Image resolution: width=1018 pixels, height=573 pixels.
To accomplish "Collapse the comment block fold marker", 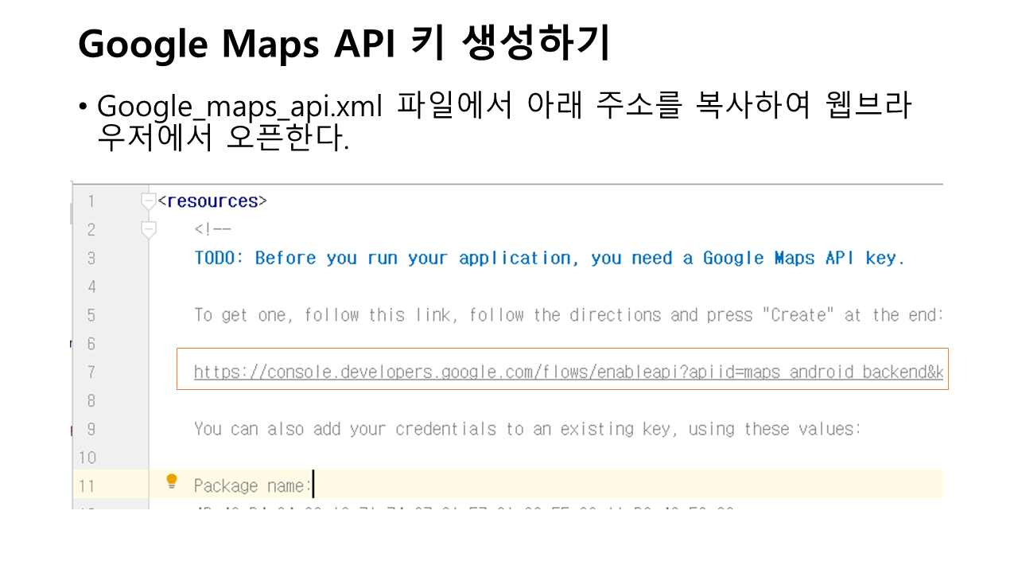I will pyautogui.click(x=148, y=230).
